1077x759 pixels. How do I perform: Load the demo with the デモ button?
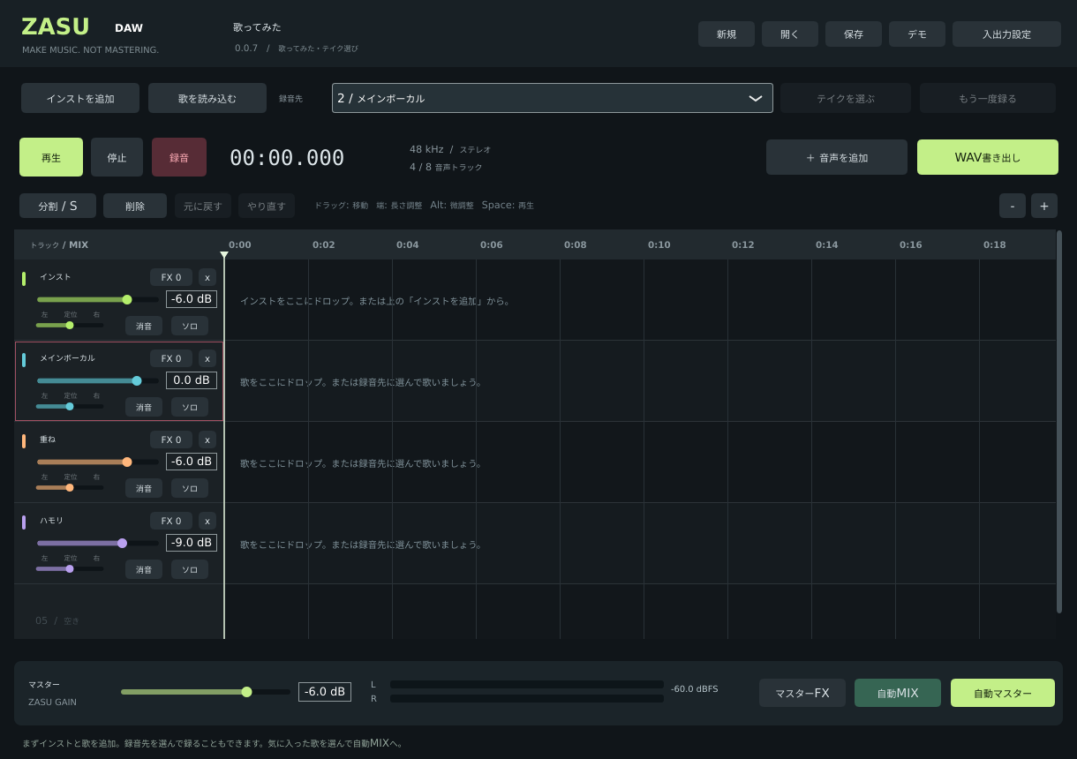point(917,34)
